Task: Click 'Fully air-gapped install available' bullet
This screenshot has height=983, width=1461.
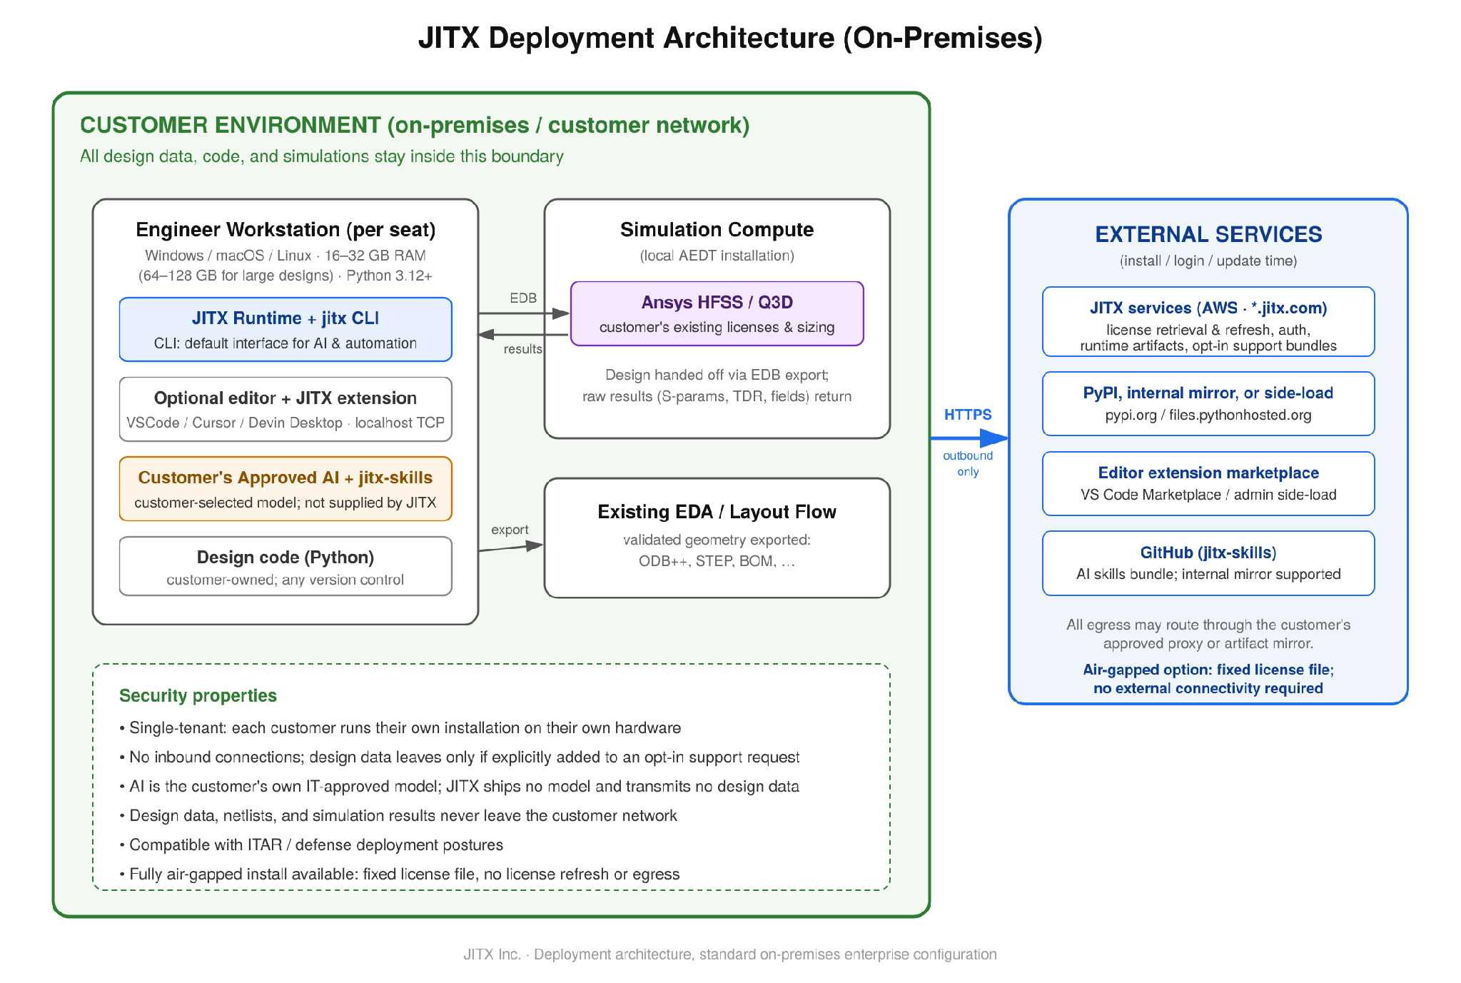Action: tap(400, 874)
